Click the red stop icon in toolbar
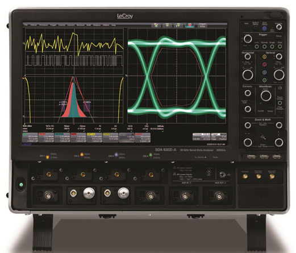Viewport: 296px width, 253px height. pyautogui.click(x=190, y=25)
